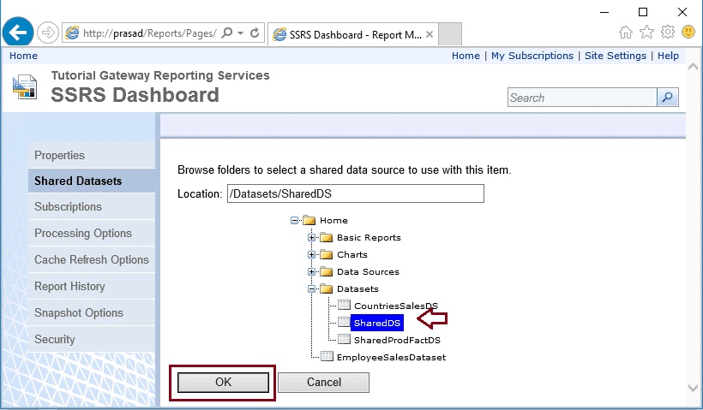This screenshot has height=410, width=703.
Task: Open the Help link
Action: pyautogui.click(x=668, y=56)
